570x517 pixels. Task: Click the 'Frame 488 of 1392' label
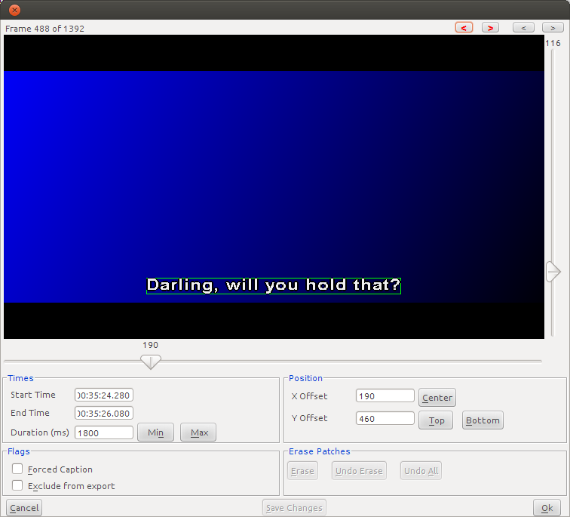pos(44,29)
